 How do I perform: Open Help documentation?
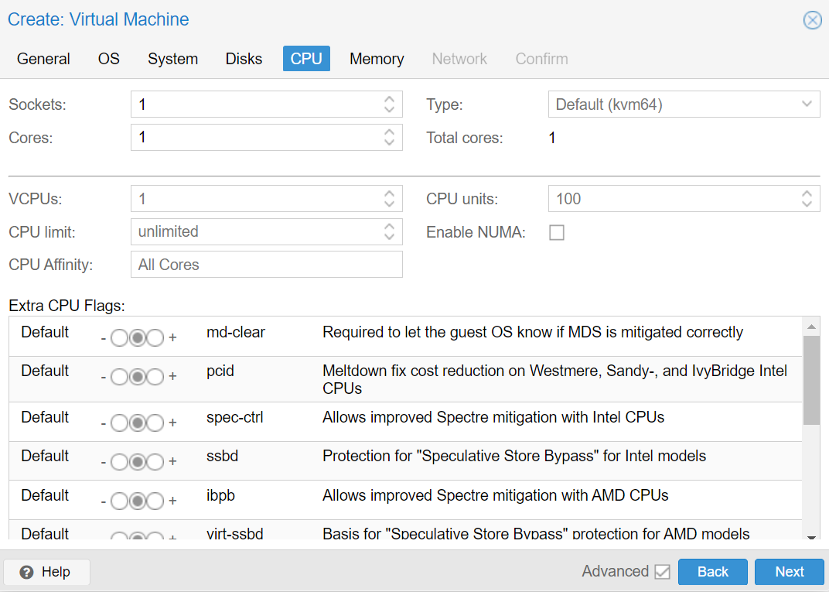coord(46,572)
